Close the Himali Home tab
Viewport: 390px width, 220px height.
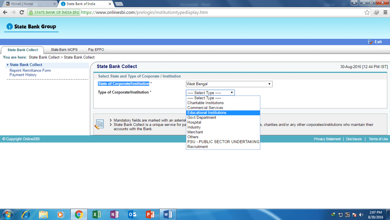pos(54,4)
